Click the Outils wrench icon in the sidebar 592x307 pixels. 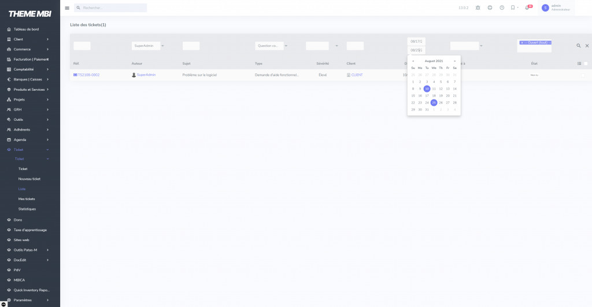(x=9, y=120)
